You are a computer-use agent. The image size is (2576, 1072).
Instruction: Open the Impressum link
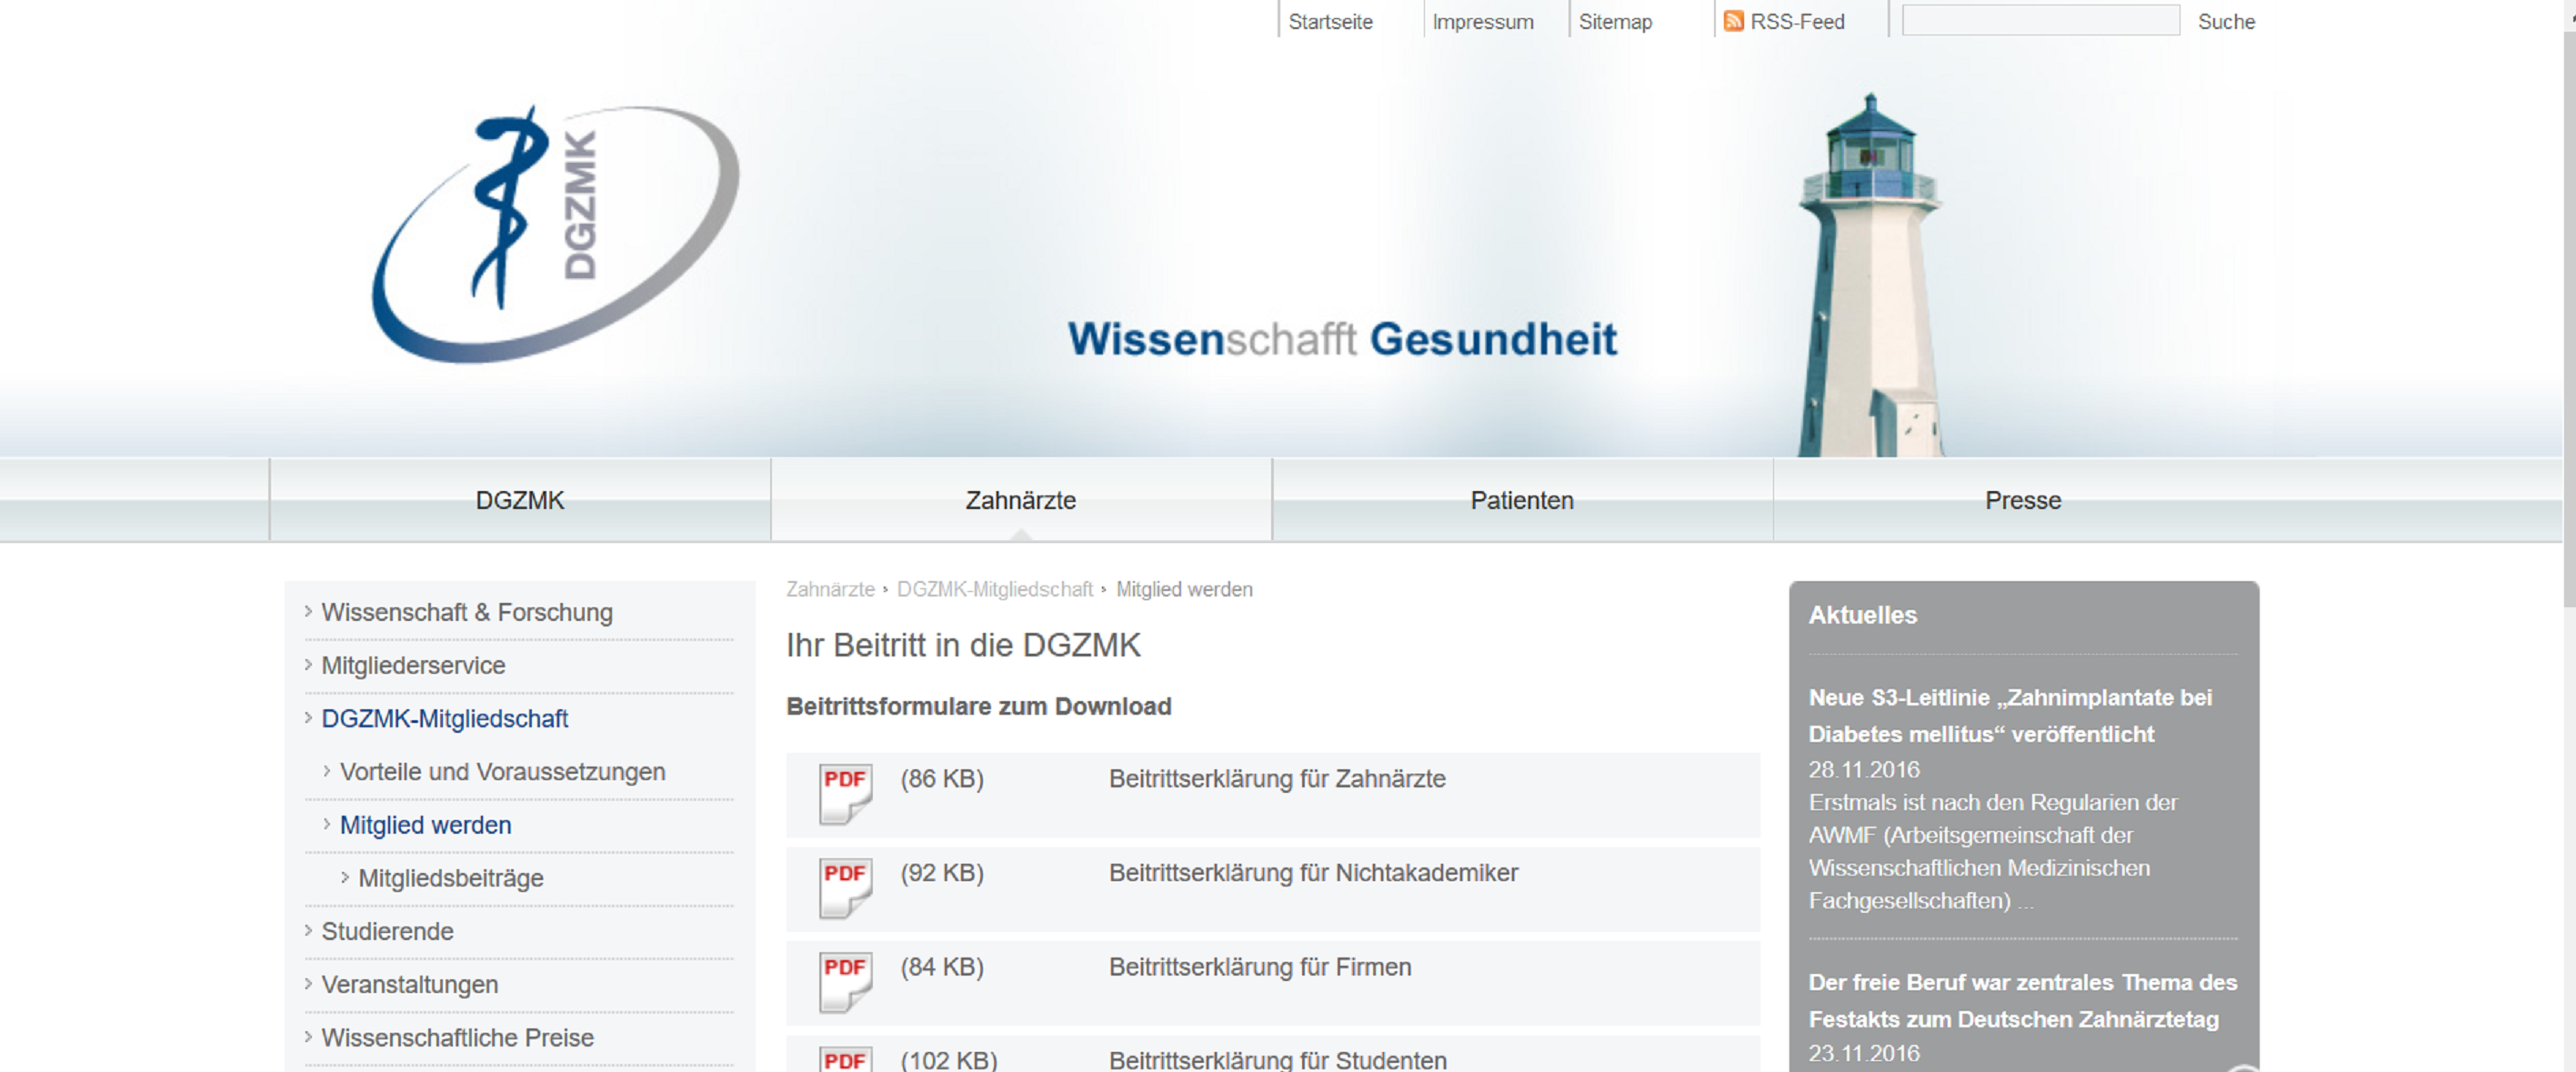[1482, 22]
